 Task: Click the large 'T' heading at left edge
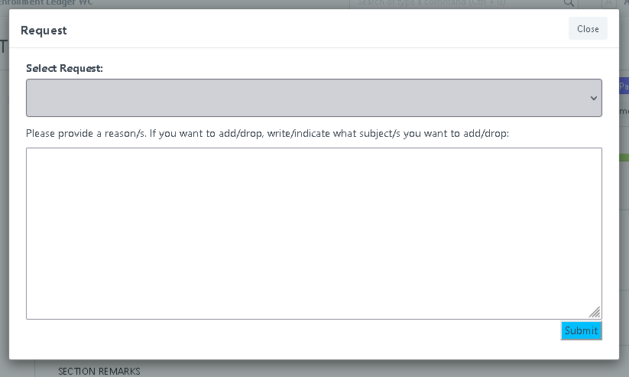pos(4,47)
